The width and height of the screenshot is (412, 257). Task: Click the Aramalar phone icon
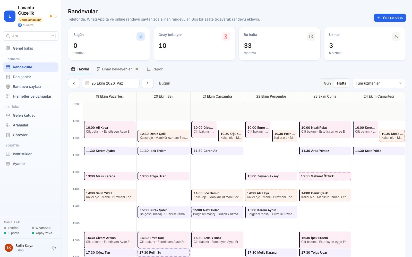click(8, 125)
